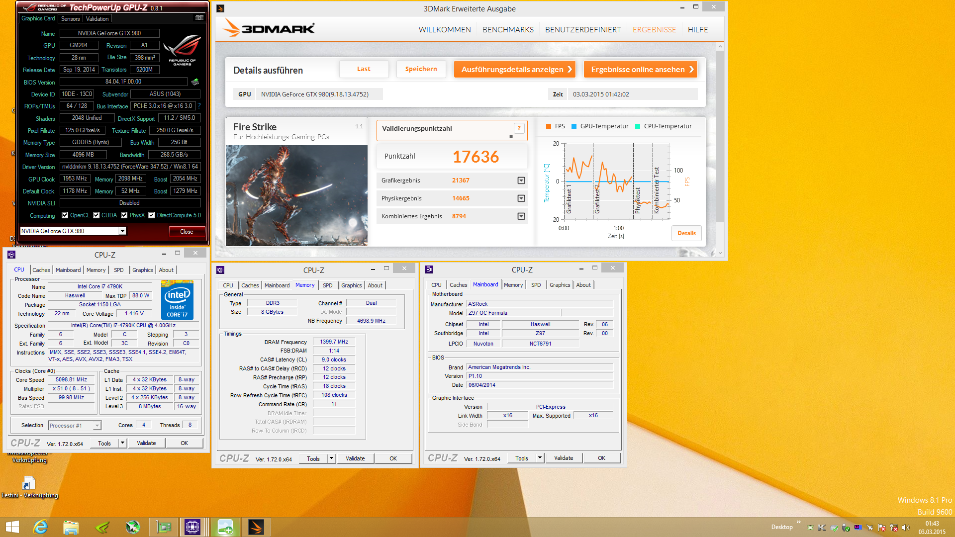Open SPD tab in CPU-Z Memory window
This screenshot has width=955, height=537.
[x=327, y=285]
